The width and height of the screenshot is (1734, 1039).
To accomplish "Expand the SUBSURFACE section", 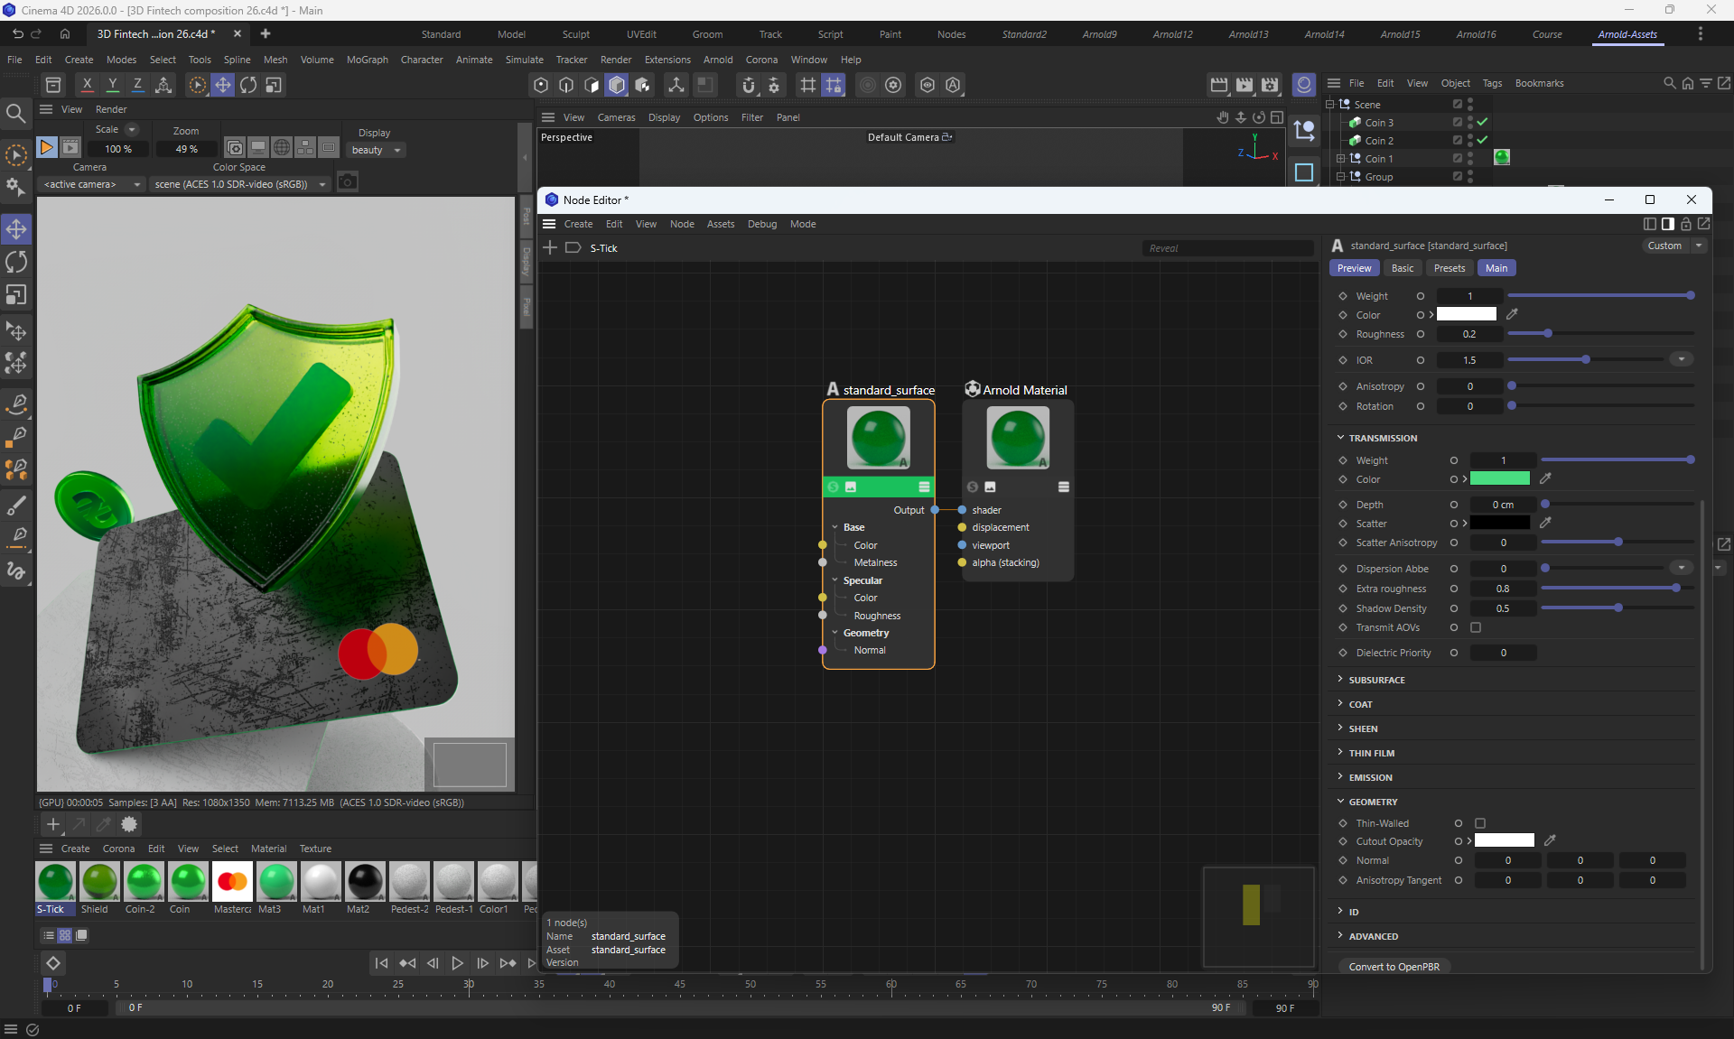I will click(x=1376, y=680).
